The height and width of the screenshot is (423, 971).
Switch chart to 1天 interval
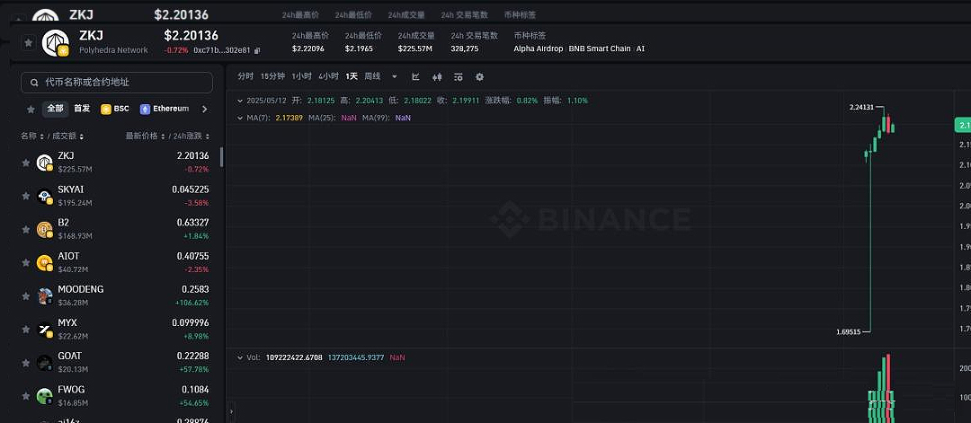coord(352,76)
